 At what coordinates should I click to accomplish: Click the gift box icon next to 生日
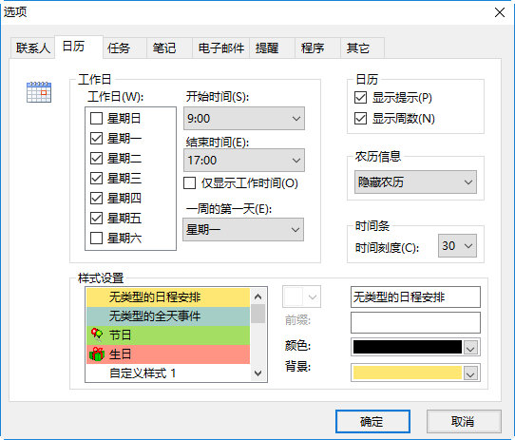tap(97, 354)
